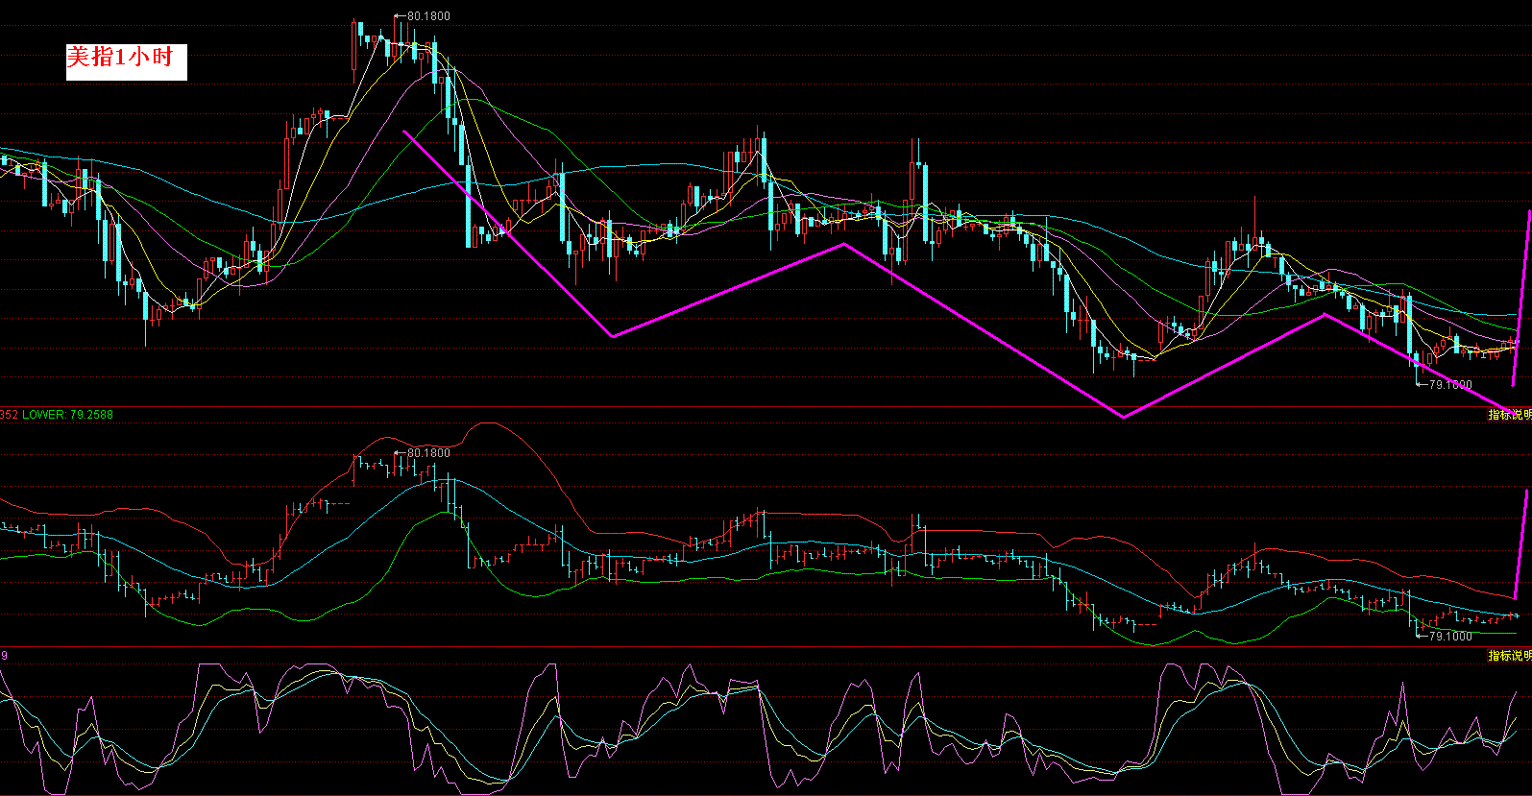1532x796 pixels.
Task: Select the last peak of the magenta zigzag
Action: 1325,314
